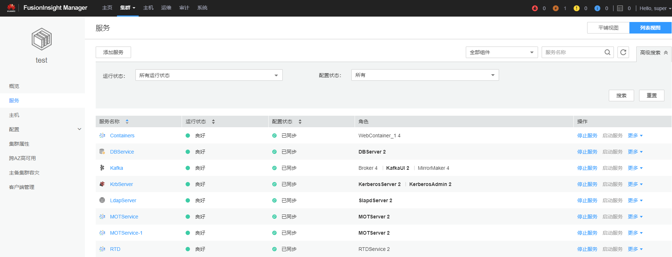This screenshot has width=672, height=257.
Task: Click the KerberosAdmin 2 role text
Action: 430,184
